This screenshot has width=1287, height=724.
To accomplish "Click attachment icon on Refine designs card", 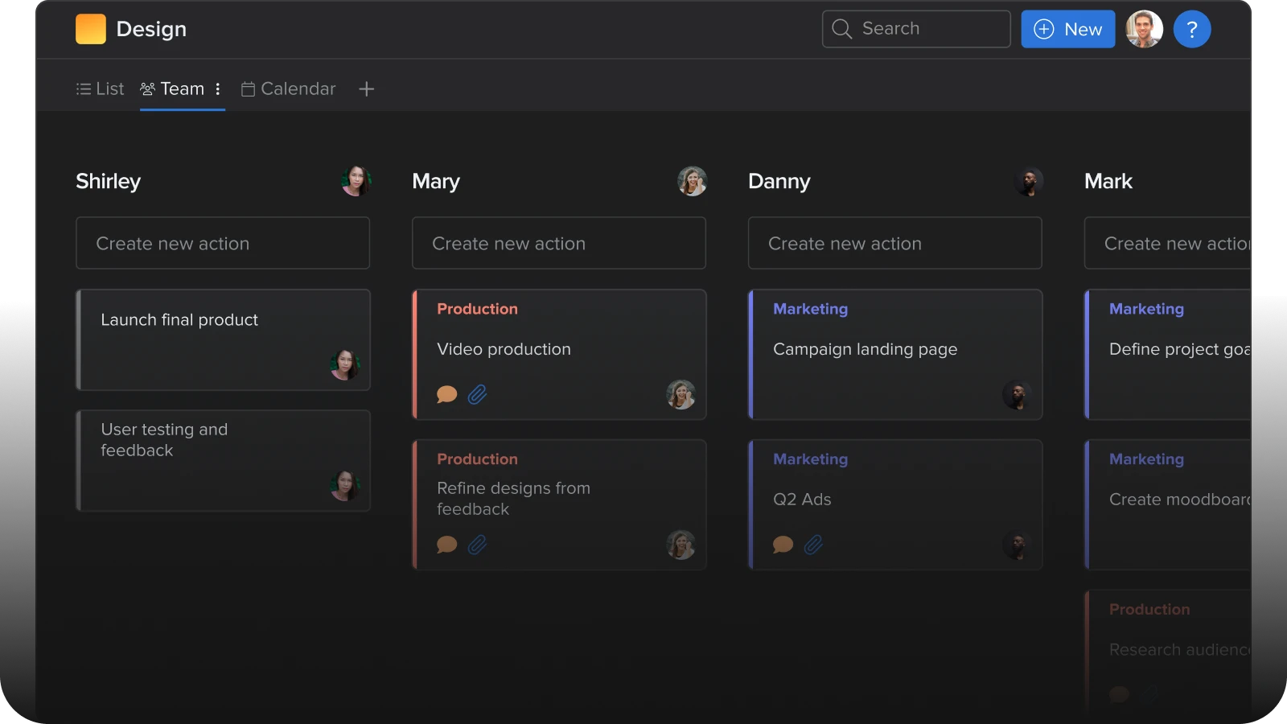I will point(478,545).
